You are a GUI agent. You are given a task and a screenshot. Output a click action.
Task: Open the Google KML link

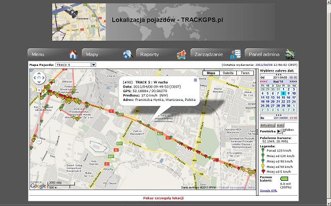coord(268,191)
